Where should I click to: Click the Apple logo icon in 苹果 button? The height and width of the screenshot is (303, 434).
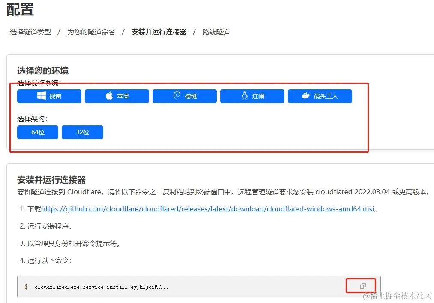click(109, 96)
